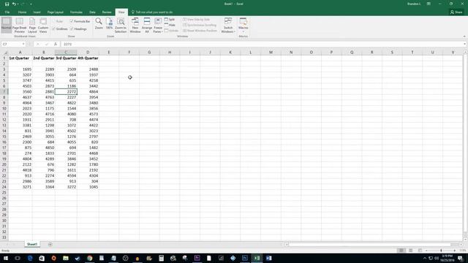
Task: Open Word from taskbar
Action: [268, 258]
